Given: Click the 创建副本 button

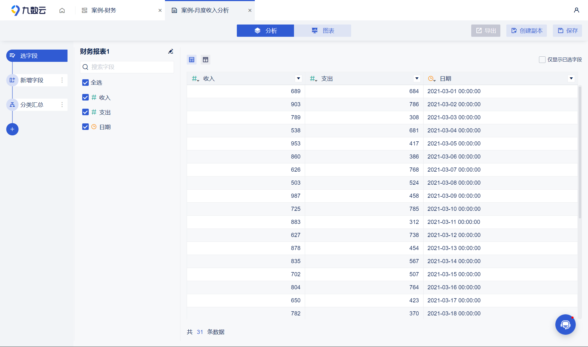Looking at the screenshot, I should tap(526, 31).
